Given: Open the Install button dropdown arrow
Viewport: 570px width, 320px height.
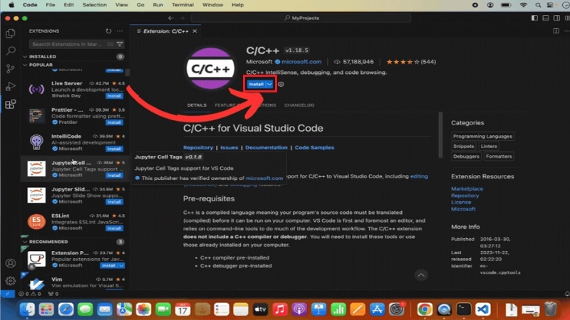Looking at the screenshot, I should tap(269, 84).
